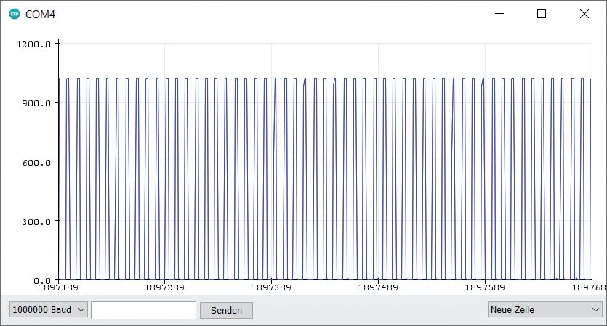Click the Senden button

point(227,311)
